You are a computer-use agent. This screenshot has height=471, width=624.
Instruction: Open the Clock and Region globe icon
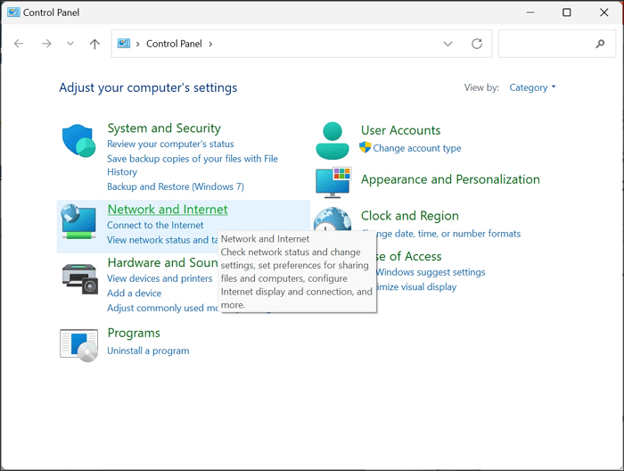coord(333,219)
